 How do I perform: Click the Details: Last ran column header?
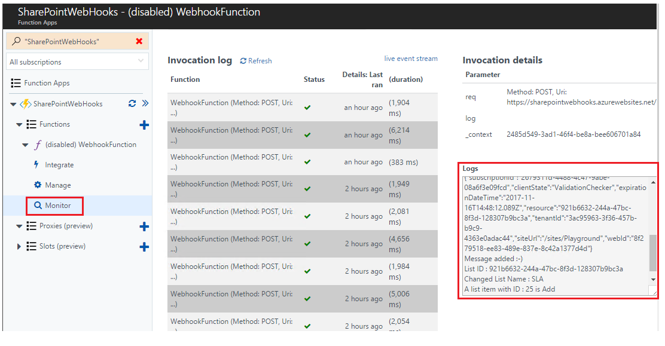pos(362,79)
